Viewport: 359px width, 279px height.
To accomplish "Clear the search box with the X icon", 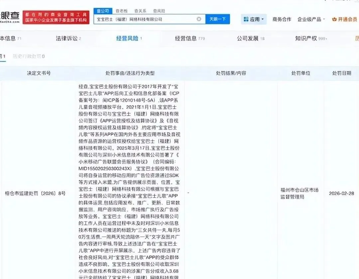I will [x=199, y=19].
